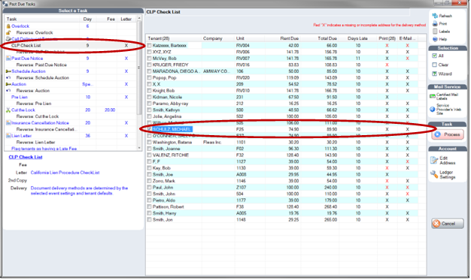Select the Overlock task lock icon

point(8,26)
